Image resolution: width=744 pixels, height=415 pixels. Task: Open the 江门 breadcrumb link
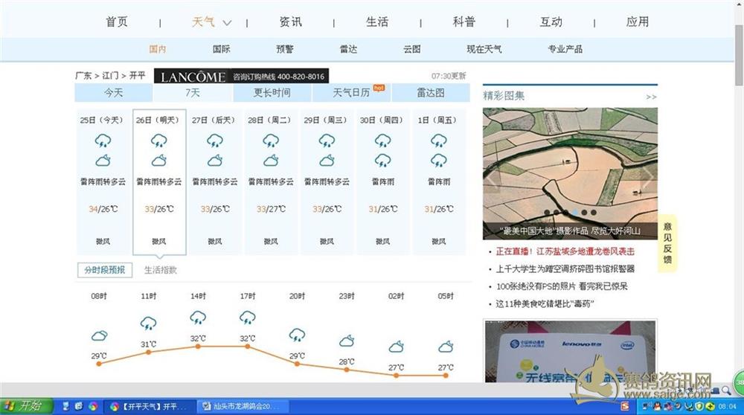[x=110, y=76]
